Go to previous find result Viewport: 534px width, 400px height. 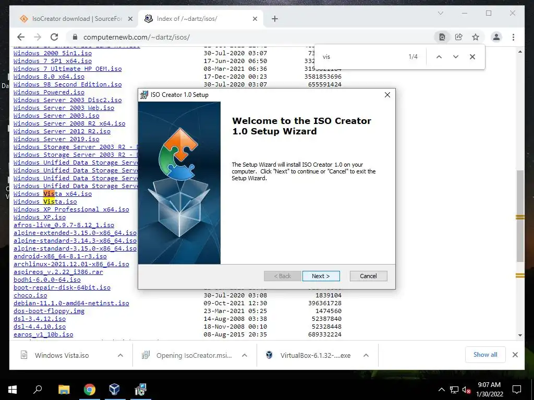click(x=439, y=57)
